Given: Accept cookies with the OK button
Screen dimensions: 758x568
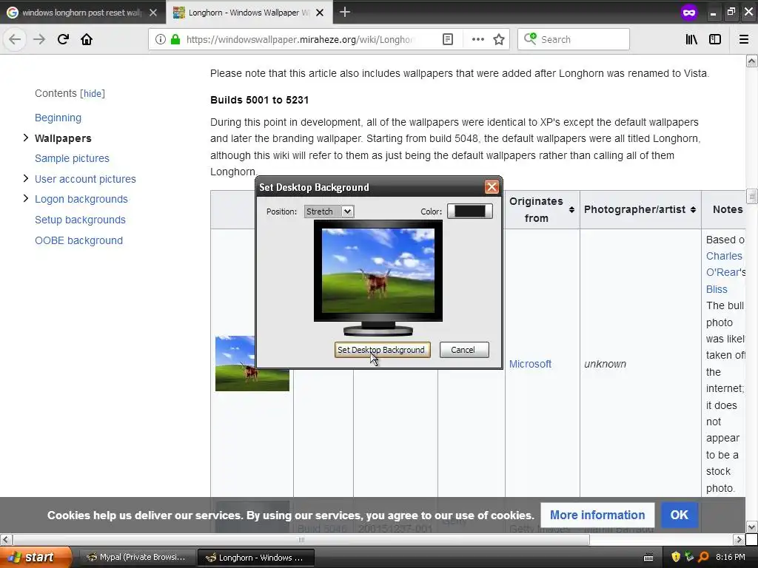Looking at the screenshot, I should pos(680,515).
